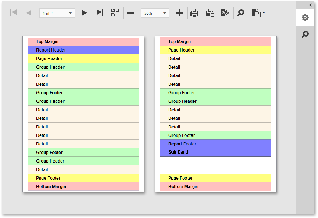Screen dimensions: 318x218
Task: Print the report
Action: tap(194, 13)
